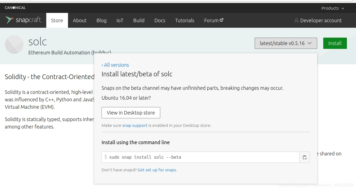Navigate to the Build page
356x190 pixels.
pyautogui.click(x=139, y=20)
